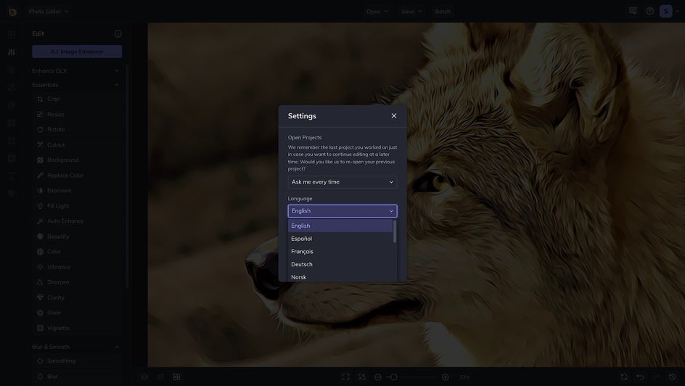Select the Exposure tool
The image size is (685, 386).
[77, 190]
